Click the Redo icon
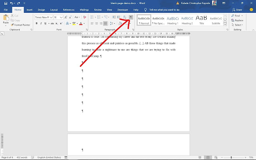Image resolution: width=256 pixels, height=160 pixels. (18, 3)
